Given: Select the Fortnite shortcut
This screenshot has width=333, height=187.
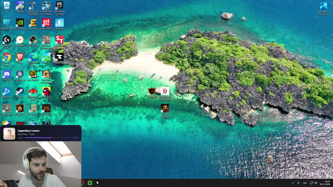Looking at the screenshot, I should (x=59, y=24).
